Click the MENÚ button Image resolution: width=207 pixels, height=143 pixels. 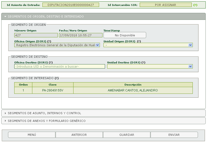32,135
